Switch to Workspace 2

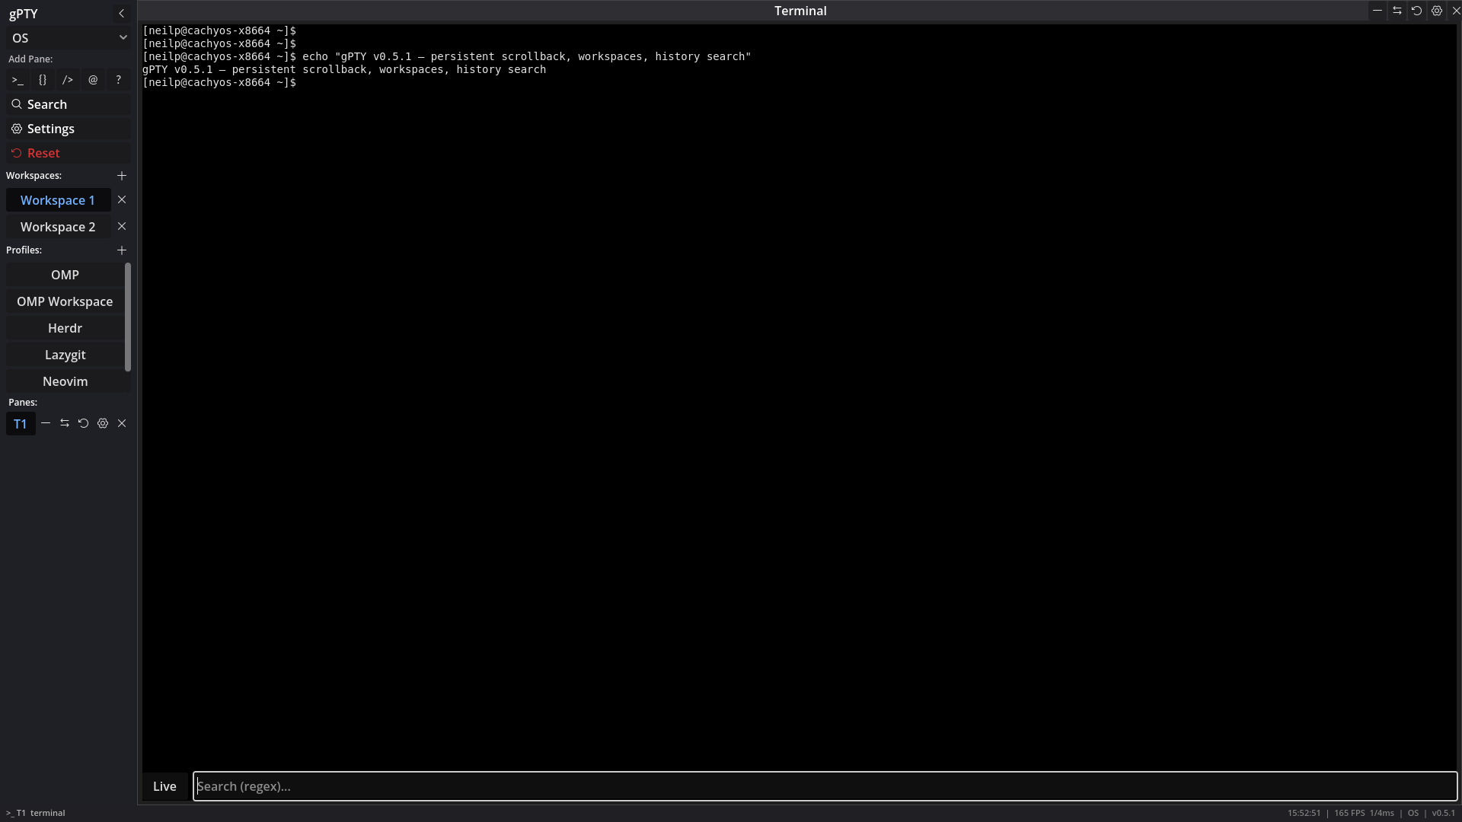click(x=58, y=227)
